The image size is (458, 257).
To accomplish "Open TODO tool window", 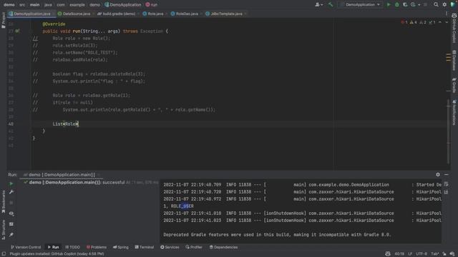I will coord(72,247).
